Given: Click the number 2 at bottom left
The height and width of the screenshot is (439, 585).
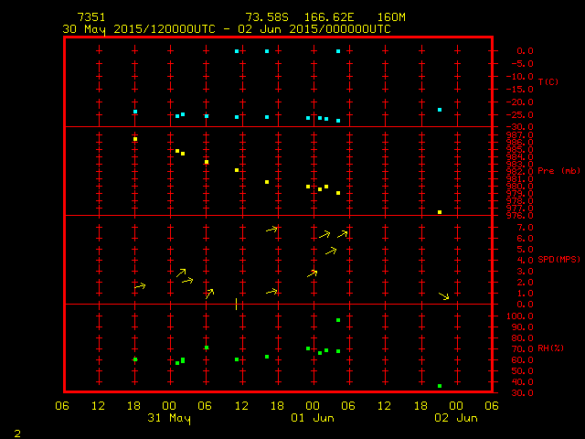Looking at the screenshot, I should tap(16, 432).
